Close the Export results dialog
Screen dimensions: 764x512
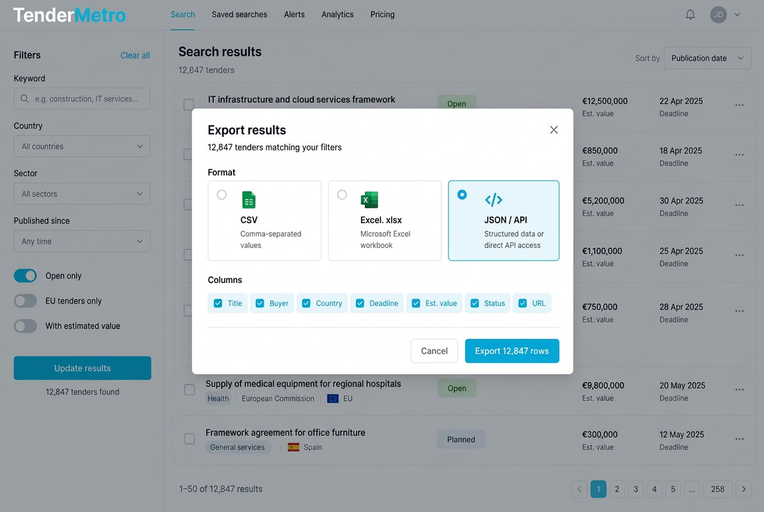click(554, 130)
